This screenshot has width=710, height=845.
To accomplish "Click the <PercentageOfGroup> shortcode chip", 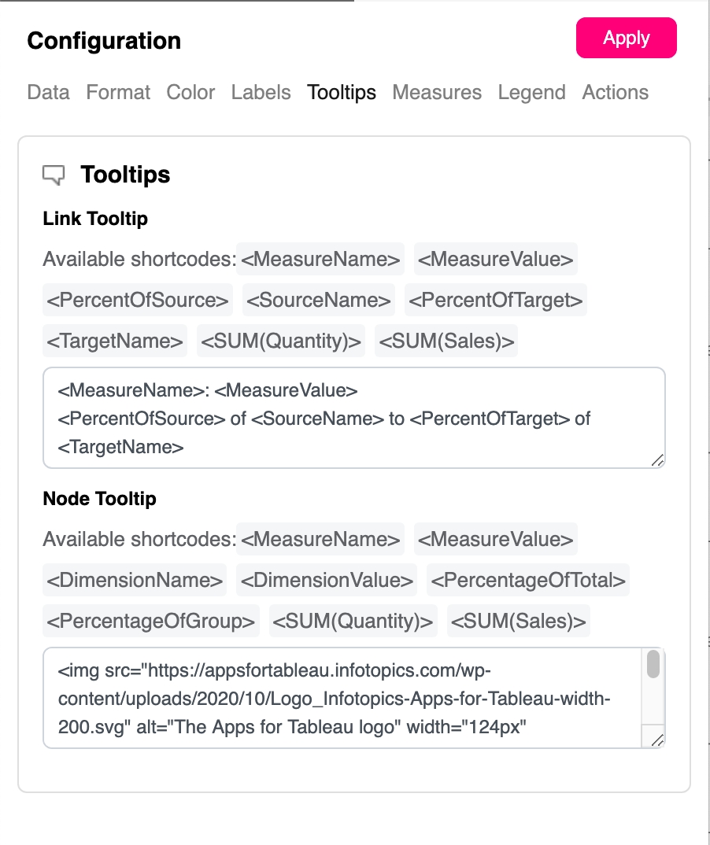I will click(x=151, y=622).
